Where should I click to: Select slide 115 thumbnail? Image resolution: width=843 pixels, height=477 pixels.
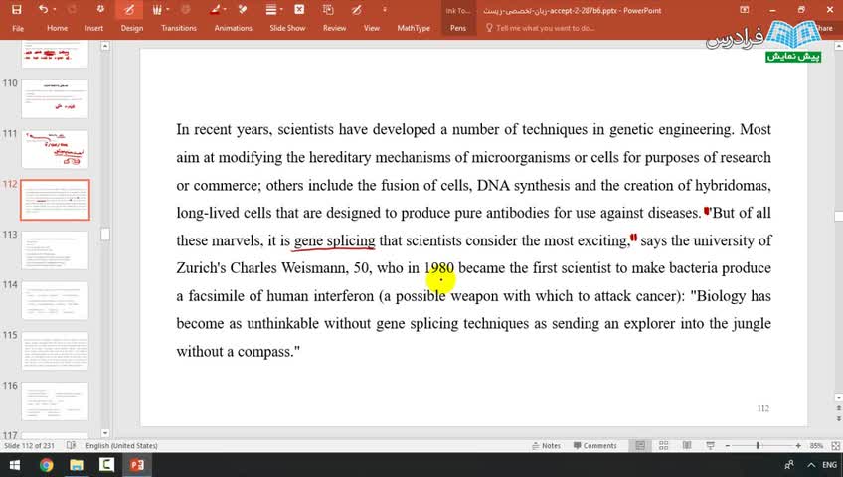tap(55, 351)
